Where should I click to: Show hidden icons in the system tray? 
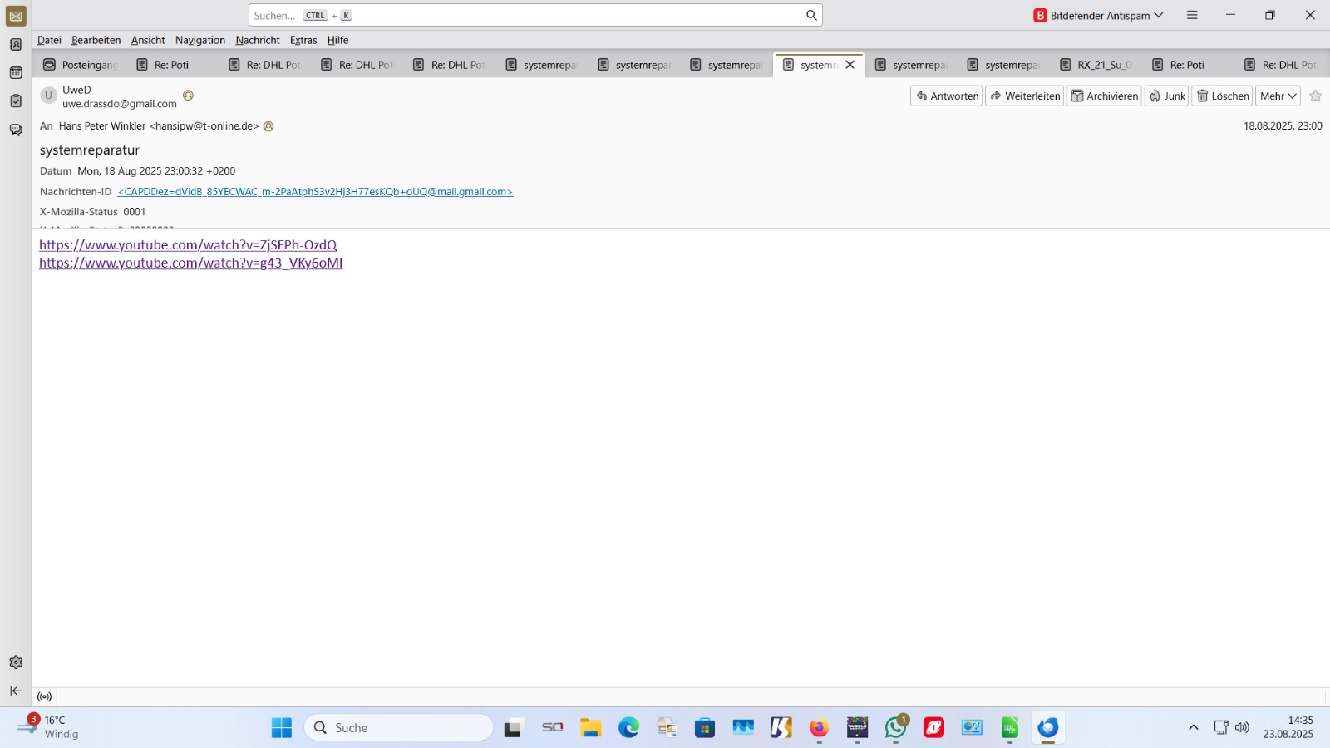pos(1193,727)
